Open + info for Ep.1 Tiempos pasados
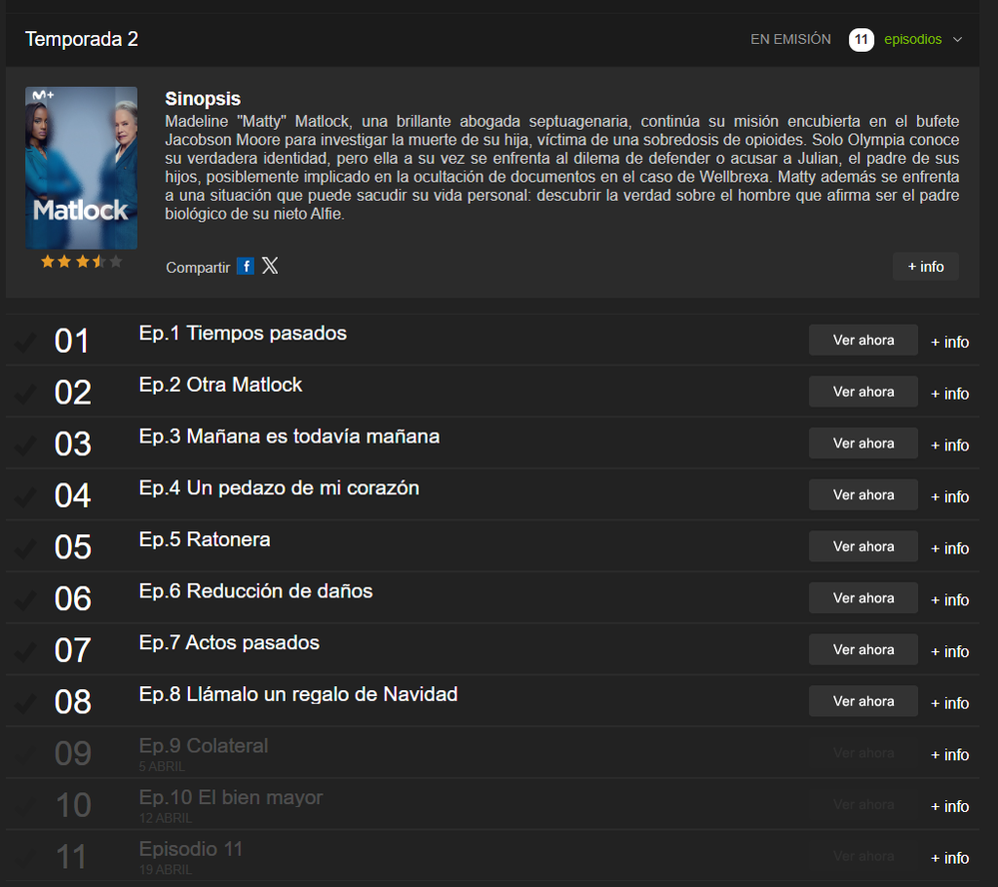 [949, 342]
